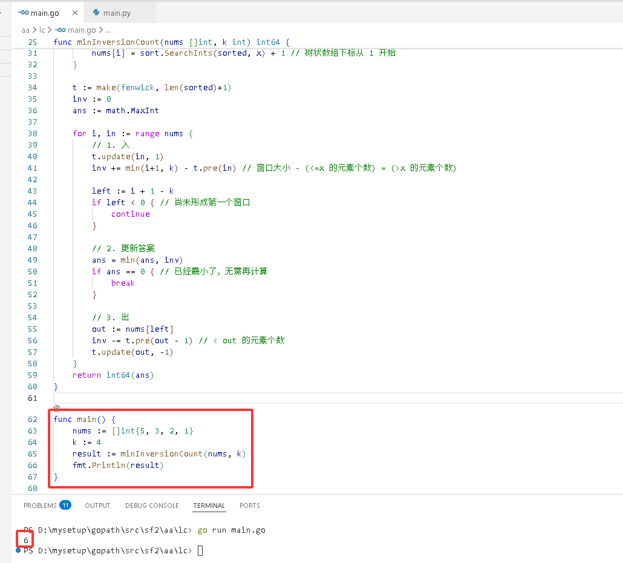Click the 'left := i + 1 - k' line
Viewport: 623px width, 563px height.
click(x=132, y=191)
